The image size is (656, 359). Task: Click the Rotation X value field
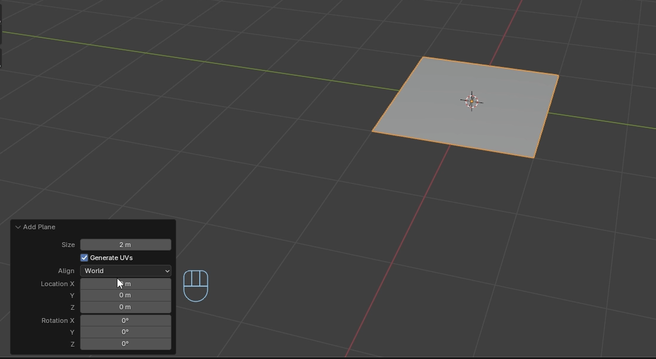point(126,320)
